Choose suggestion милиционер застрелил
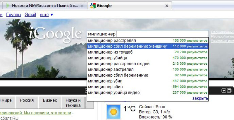Viewport: 234px width, 120px height. point(148,69)
